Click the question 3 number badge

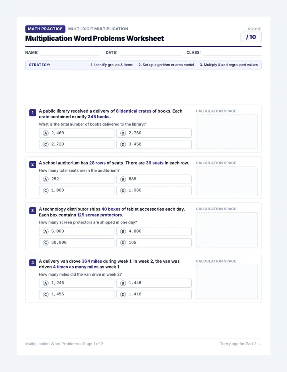pos(32,210)
